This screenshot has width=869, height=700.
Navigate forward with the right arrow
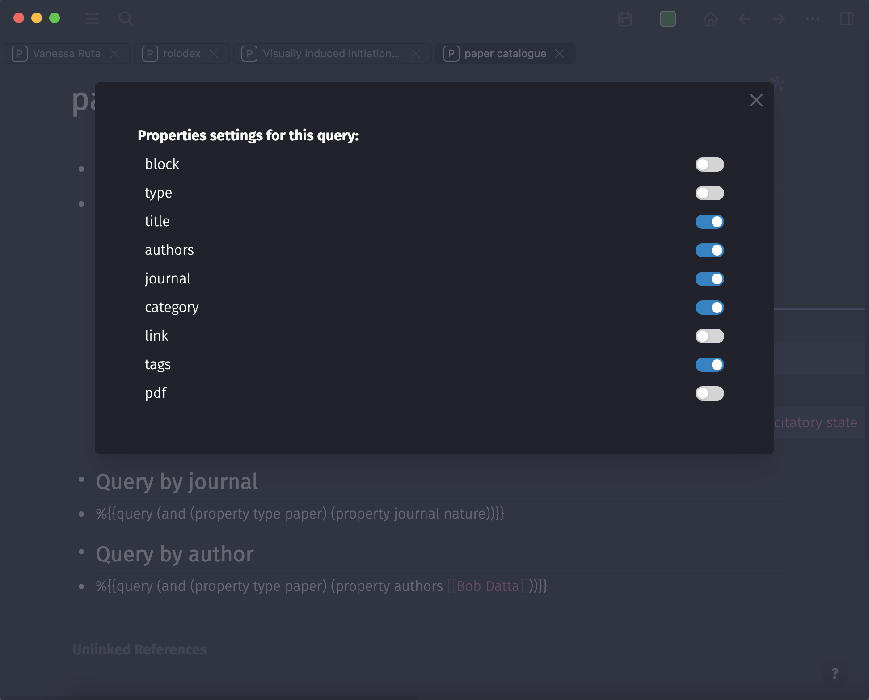click(778, 19)
